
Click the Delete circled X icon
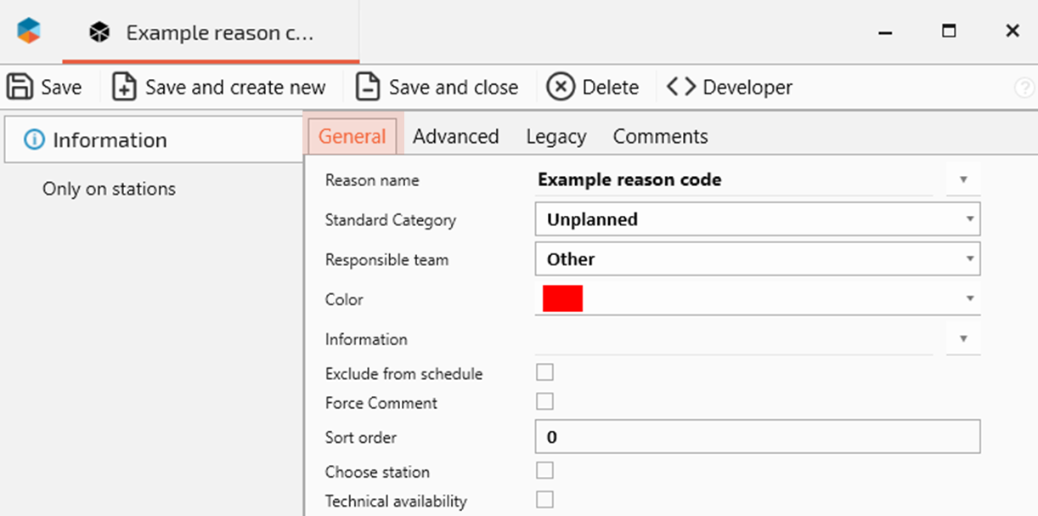point(561,87)
